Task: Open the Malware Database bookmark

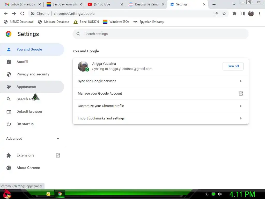Action: pos(54,22)
